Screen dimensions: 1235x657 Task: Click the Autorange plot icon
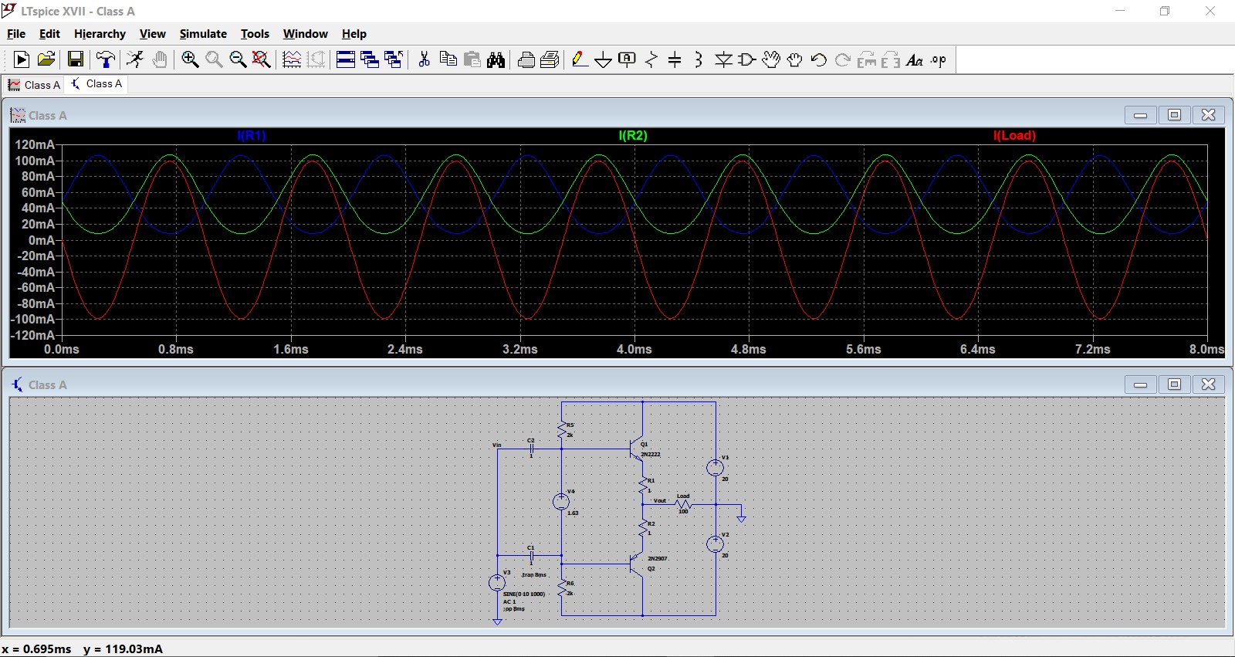pyautogui.click(x=292, y=59)
